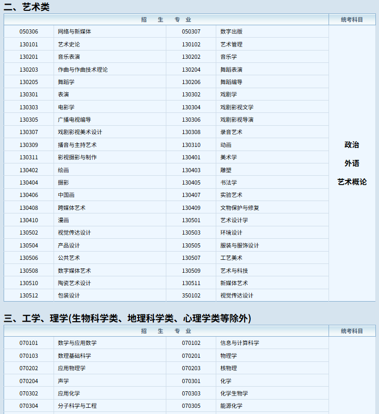Viewport: 379px width, 414px height.
Task: Click 新媒体艺术 major name
Action: 234,284
